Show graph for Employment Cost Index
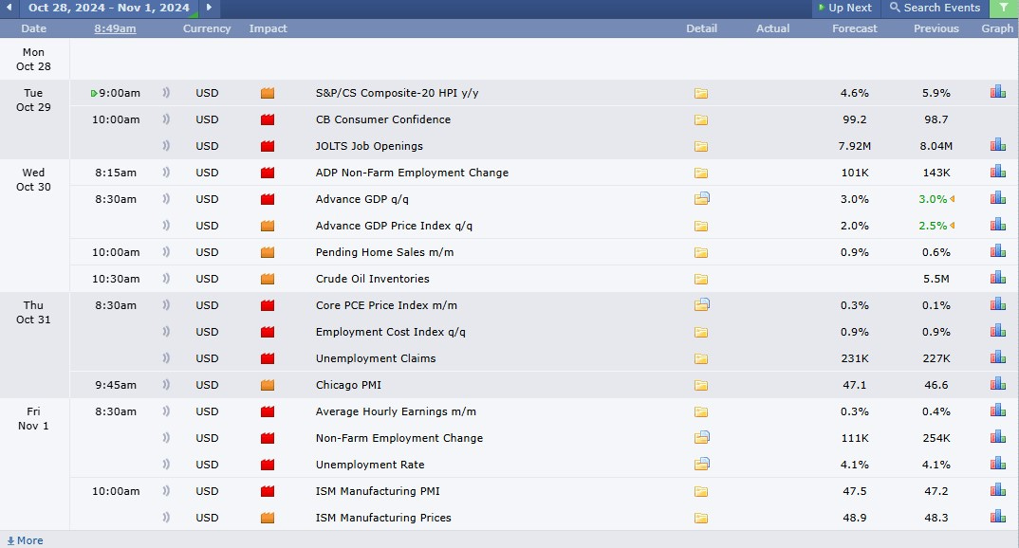 [997, 331]
